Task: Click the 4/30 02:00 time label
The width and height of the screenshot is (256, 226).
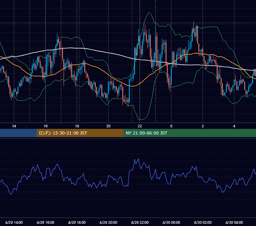Action: [203, 222]
